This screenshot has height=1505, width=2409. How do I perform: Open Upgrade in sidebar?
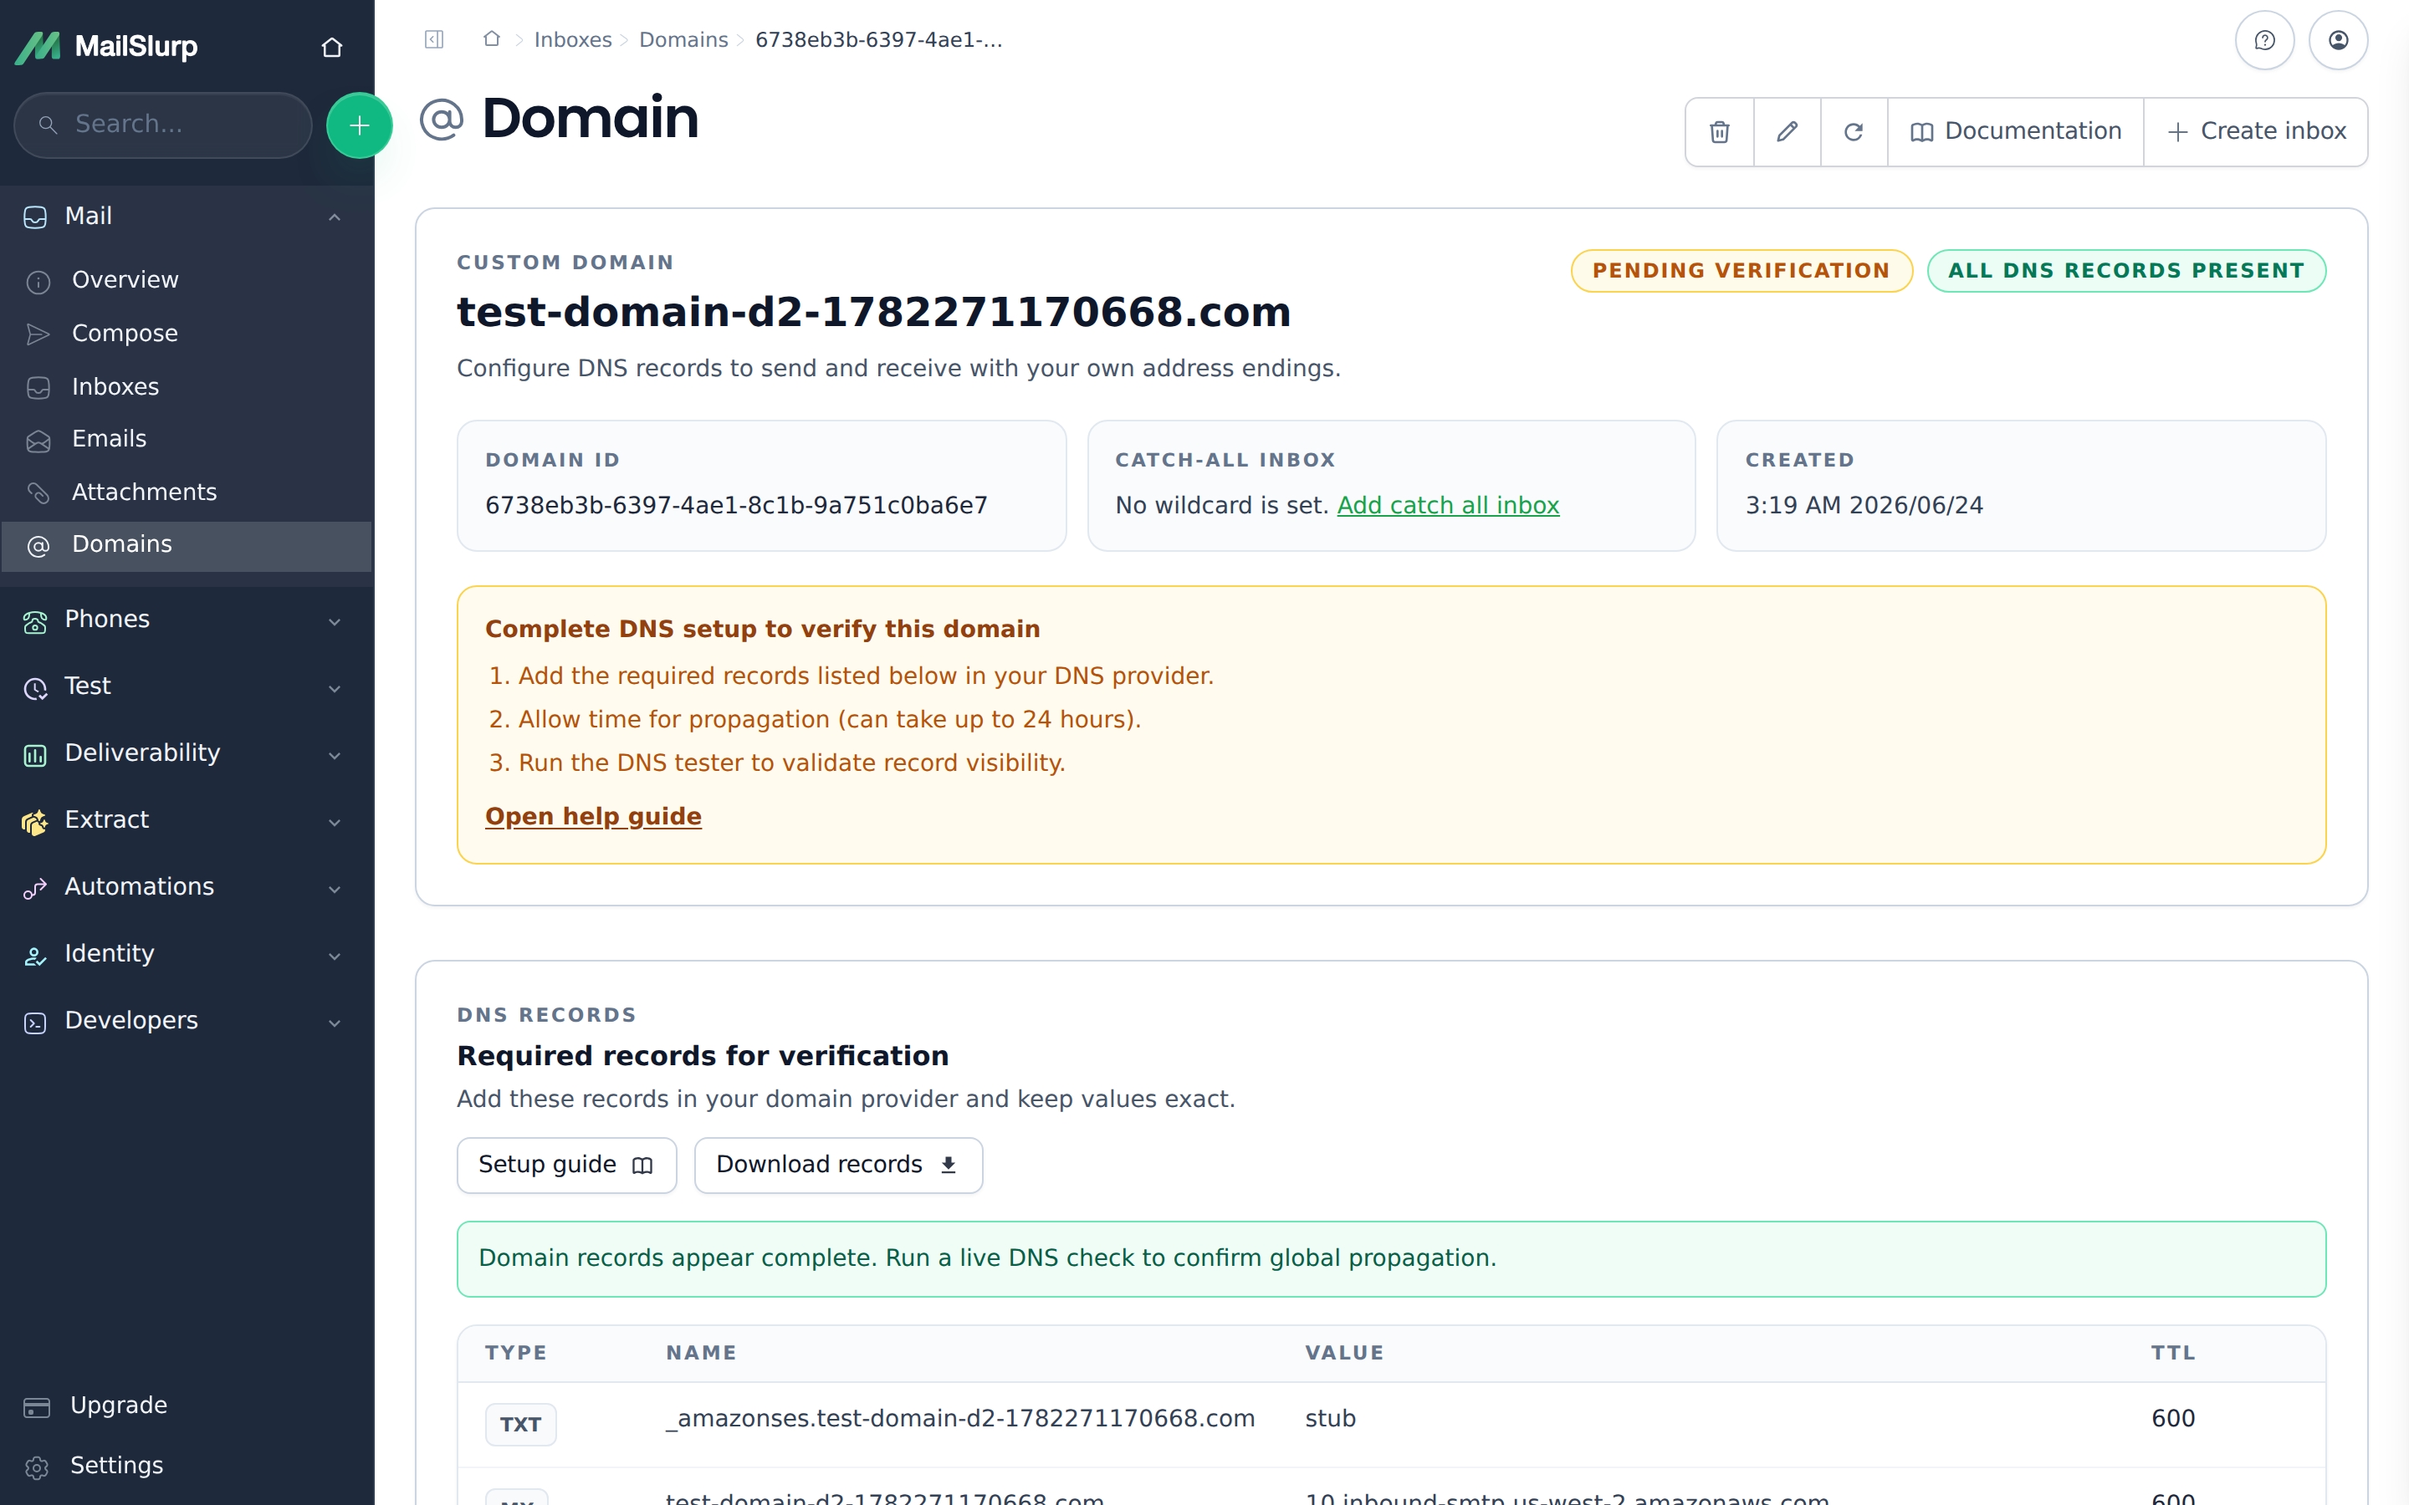[x=117, y=1406]
